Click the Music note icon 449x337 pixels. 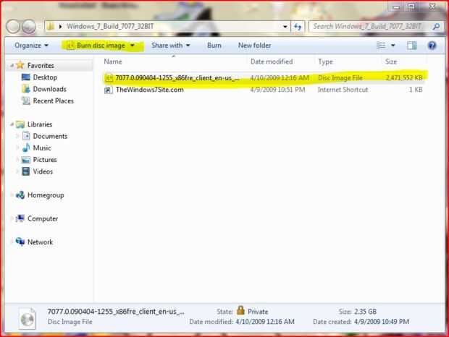tap(26, 148)
